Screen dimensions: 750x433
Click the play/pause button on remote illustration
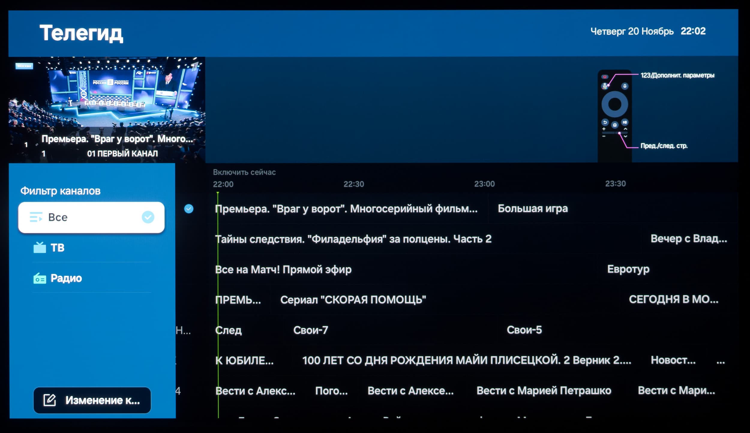625,122
